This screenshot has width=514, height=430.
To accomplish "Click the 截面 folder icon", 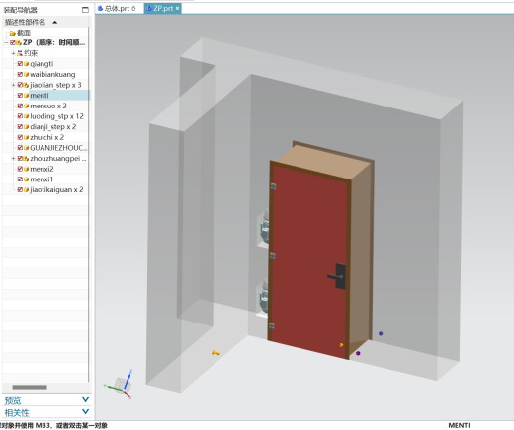I will (13, 33).
